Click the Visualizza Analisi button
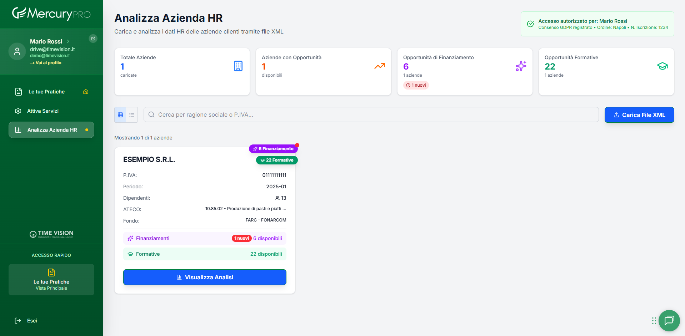685x336 pixels. tap(205, 277)
